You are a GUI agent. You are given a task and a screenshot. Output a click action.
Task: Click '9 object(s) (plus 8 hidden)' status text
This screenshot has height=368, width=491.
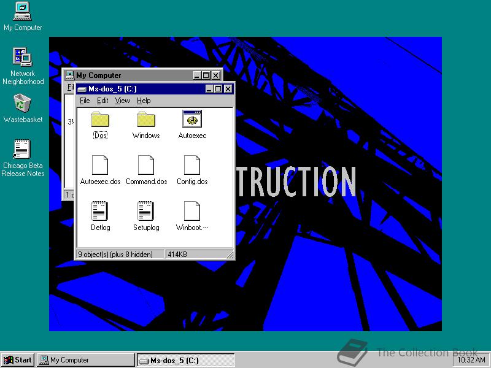click(x=115, y=255)
